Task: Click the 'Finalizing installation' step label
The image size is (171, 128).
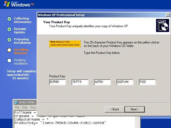Action: [21, 62]
